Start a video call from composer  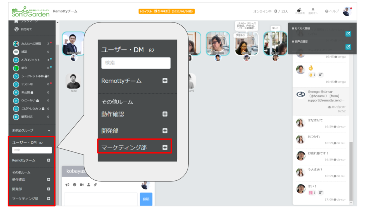(82, 185)
